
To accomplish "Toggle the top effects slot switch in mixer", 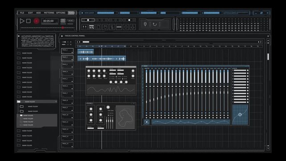I will pyautogui.click(x=248, y=71).
